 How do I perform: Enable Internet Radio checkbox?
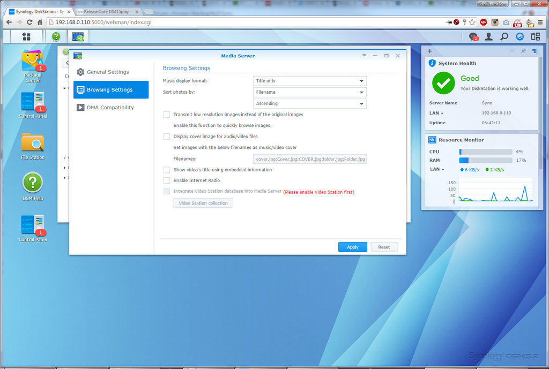coord(167,180)
